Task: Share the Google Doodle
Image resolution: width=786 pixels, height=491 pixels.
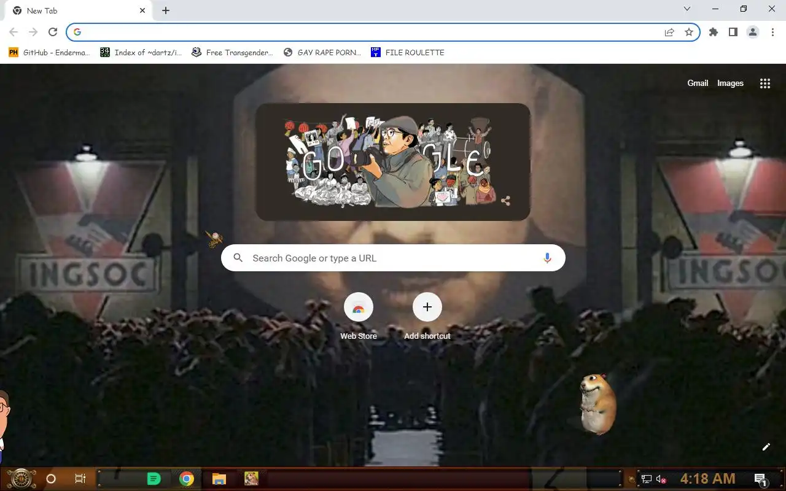Action: 505,201
